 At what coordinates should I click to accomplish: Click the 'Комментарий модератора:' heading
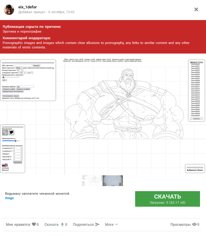tap(27, 38)
